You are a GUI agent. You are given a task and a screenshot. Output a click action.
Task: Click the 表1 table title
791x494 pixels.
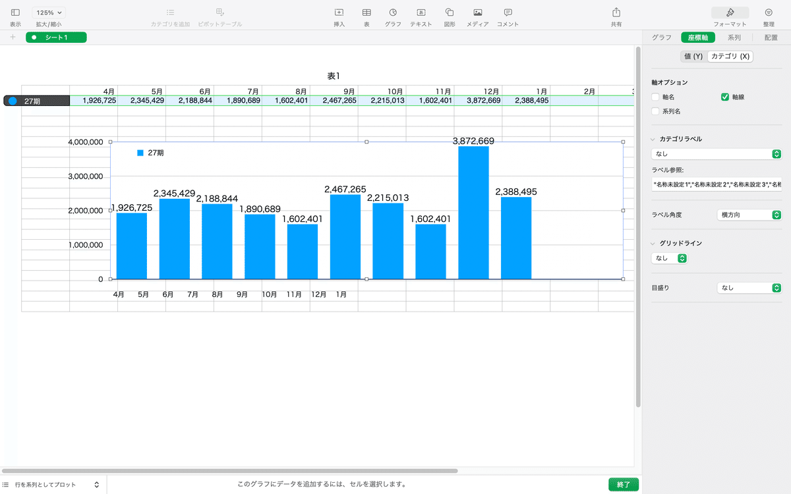click(334, 76)
